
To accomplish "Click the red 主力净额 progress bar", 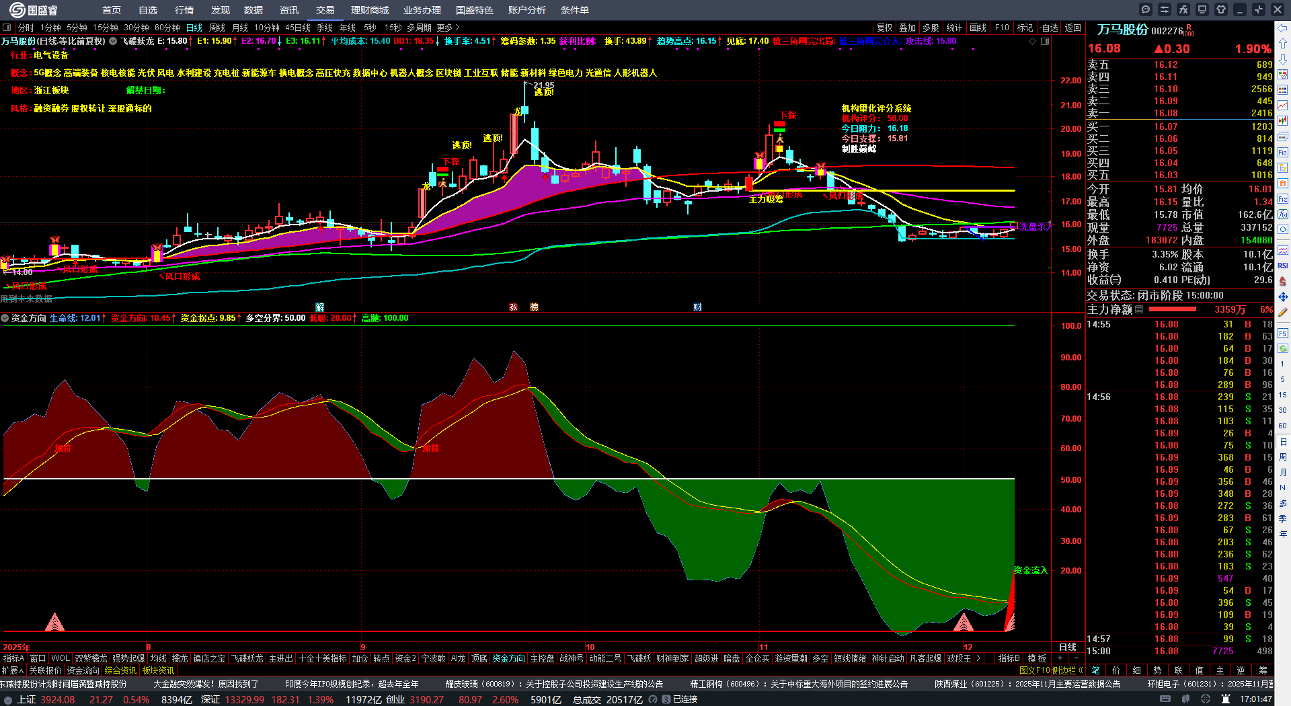I will click(x=1173, y=309).
